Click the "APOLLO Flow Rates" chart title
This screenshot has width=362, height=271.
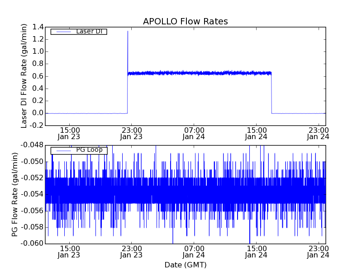coord(186,21)
